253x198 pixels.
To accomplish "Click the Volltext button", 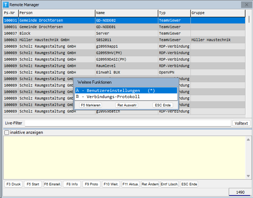I will coord(241,123).
